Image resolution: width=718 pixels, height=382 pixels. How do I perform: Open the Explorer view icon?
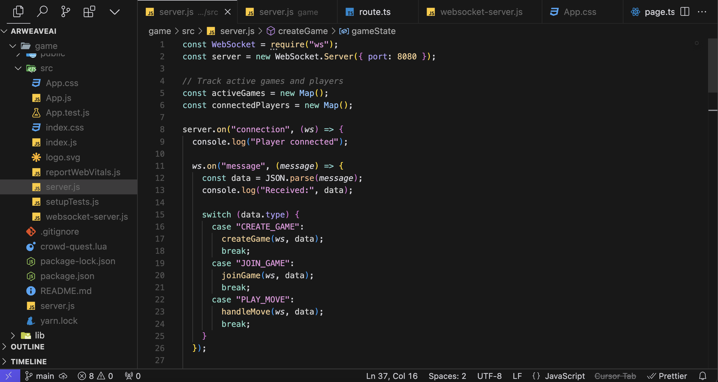click(18, 12)
